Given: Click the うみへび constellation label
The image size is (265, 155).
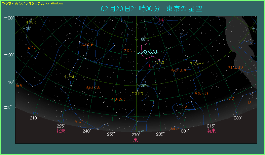Looking at the screenshot, I should tap(201, 94).
